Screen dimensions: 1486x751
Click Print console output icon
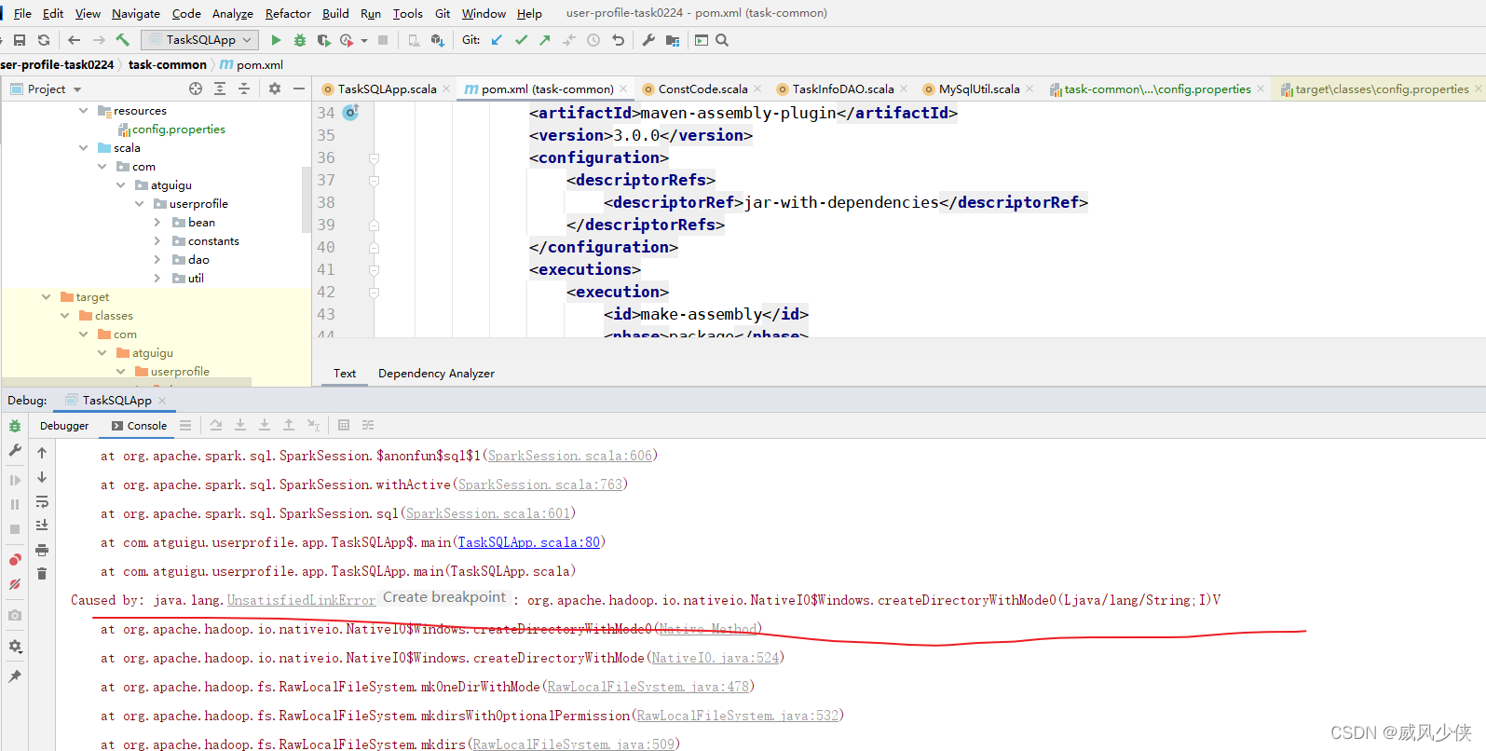click(x=42, y=550)
